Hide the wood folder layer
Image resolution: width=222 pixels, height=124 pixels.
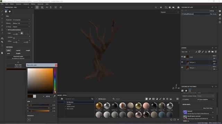coord(182,56)
